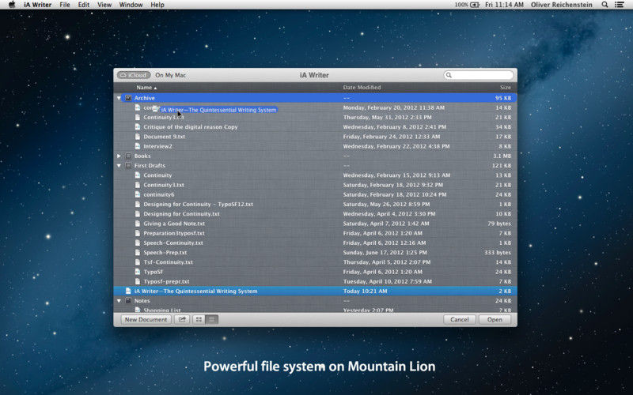
Task: Click the Today 10:21 AM date cell
Action: click(365, 291)
